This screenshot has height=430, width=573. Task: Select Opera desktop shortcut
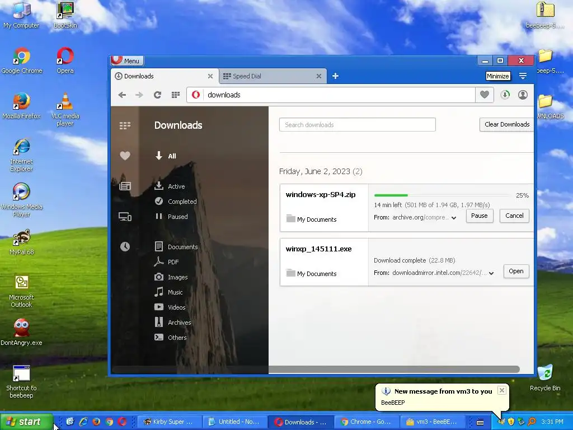point(65,61)
